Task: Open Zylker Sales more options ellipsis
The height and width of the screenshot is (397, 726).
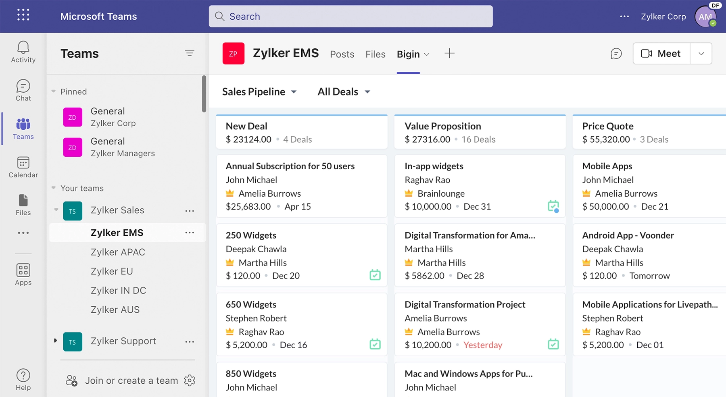Action: click(x=190, y=211)
